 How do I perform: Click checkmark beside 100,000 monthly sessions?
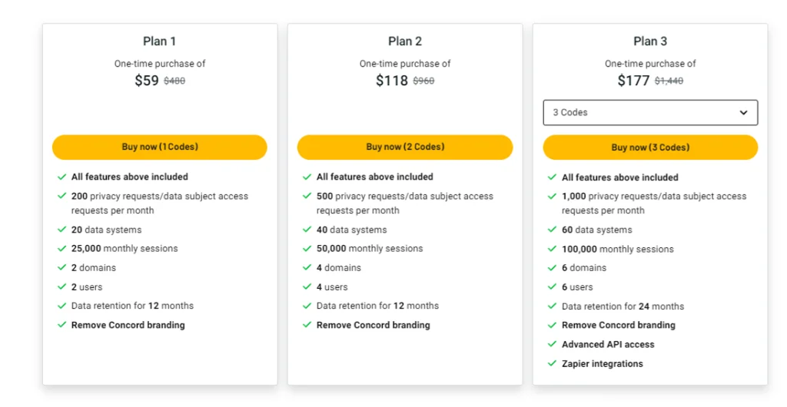[x=552, y=249]
